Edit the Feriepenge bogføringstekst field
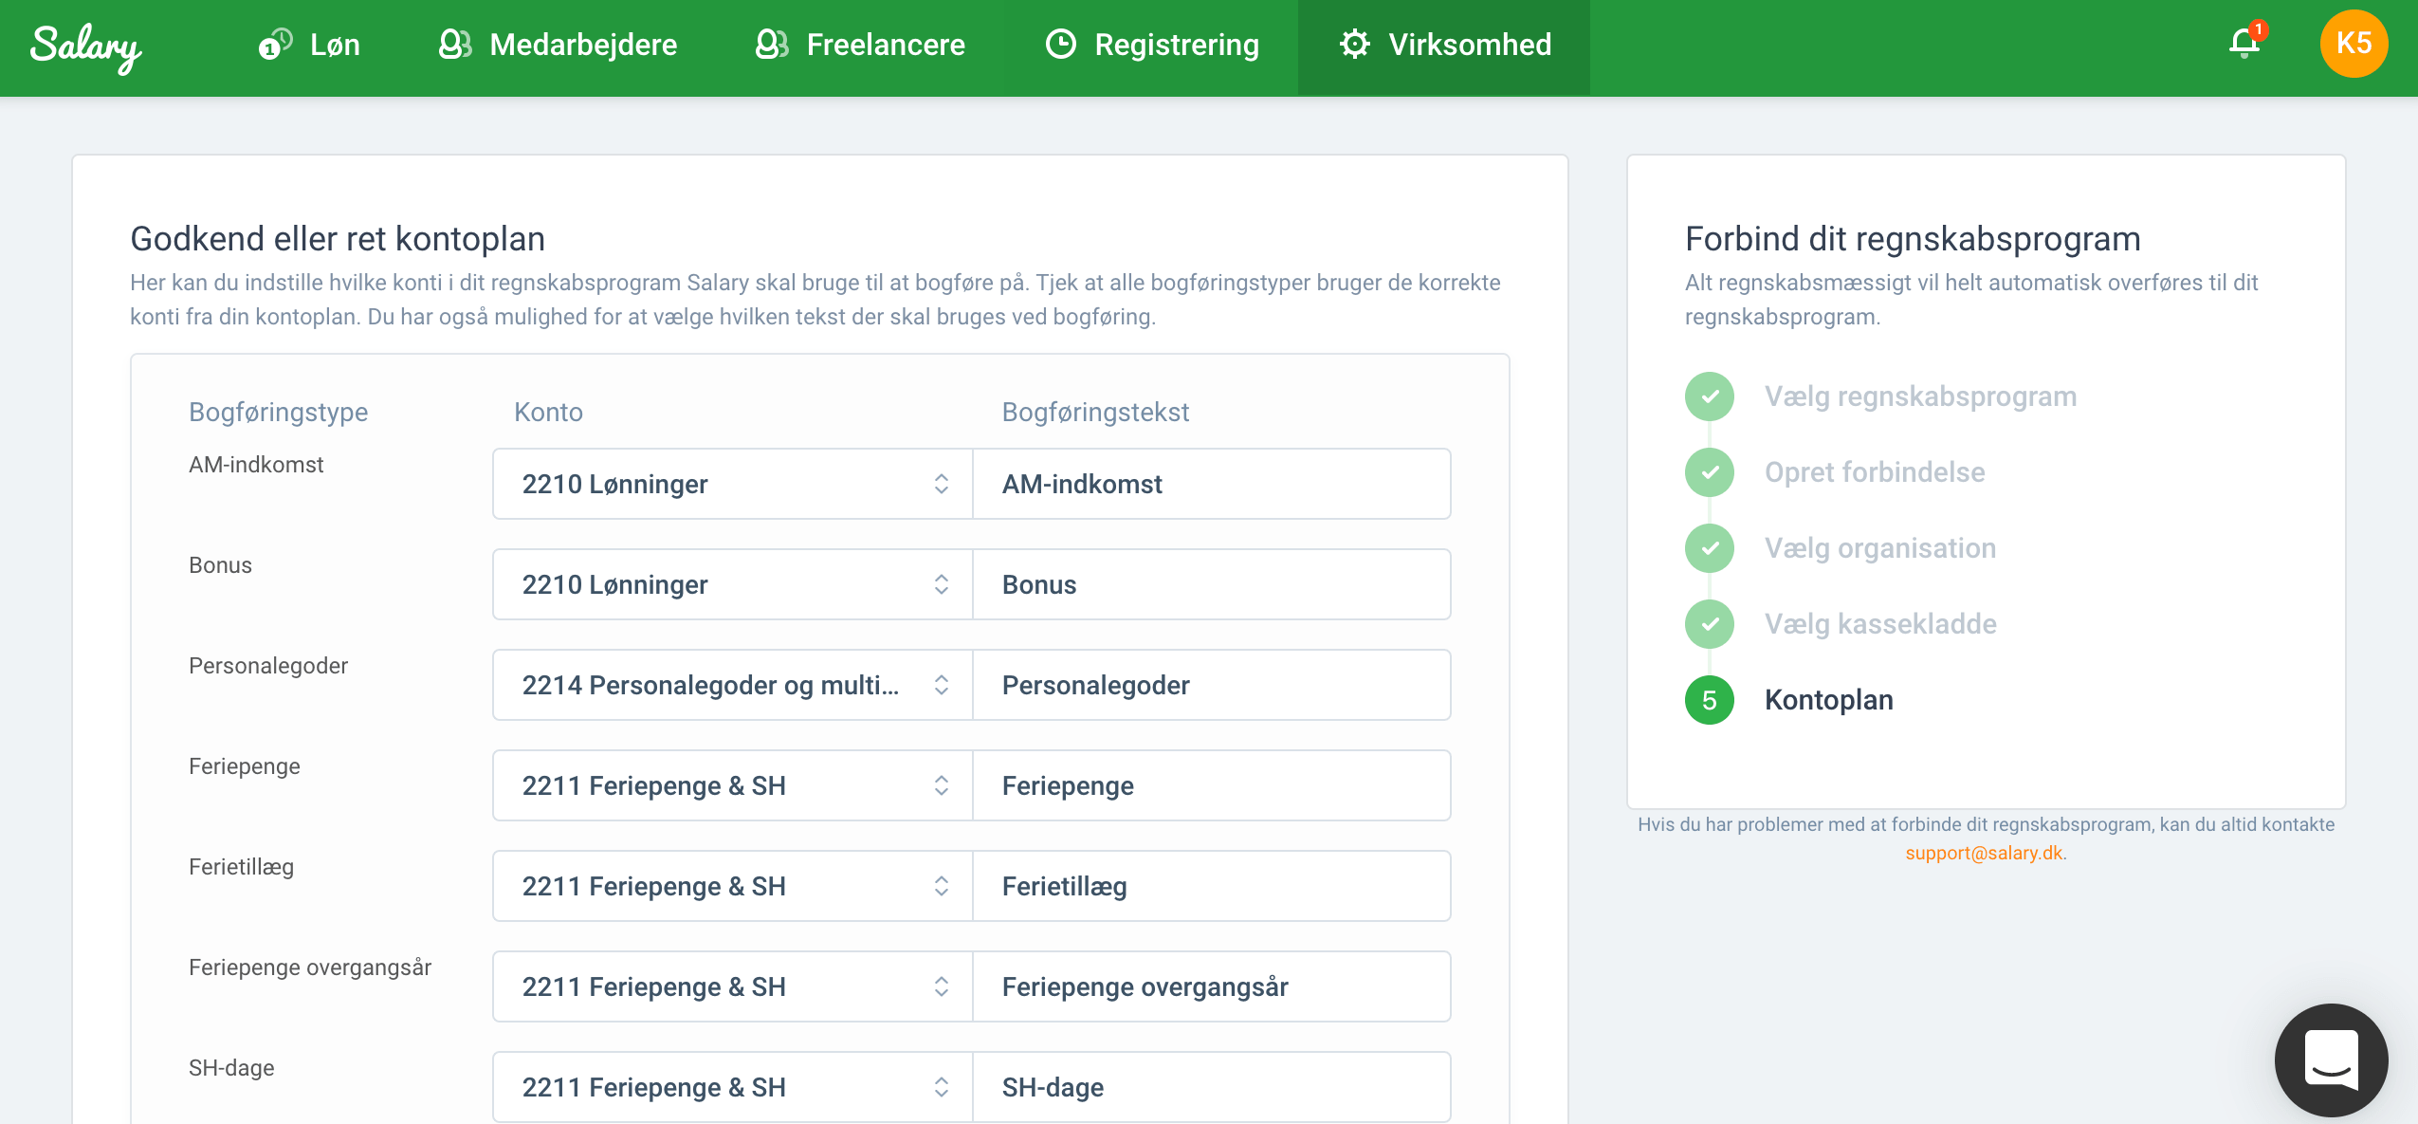The image size is (2418, 1124). 1211,784
